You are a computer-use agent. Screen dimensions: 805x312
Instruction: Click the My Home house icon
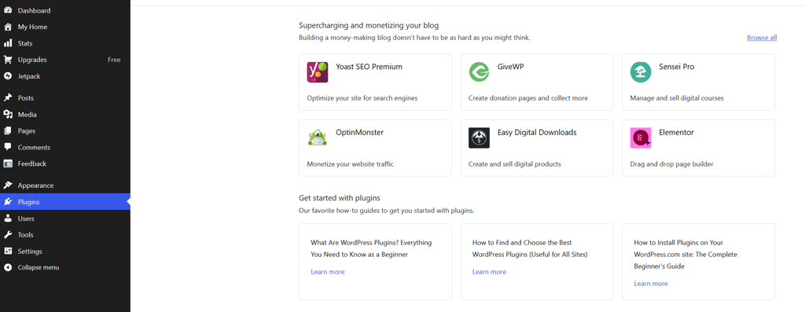(x=8, y=27)
